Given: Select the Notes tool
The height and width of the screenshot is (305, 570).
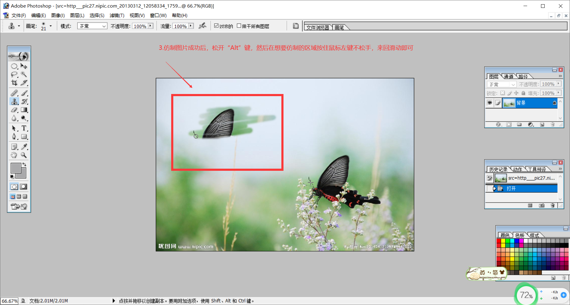Looking at the screenshot, I should pyautogui.click(x=14, y=147).
